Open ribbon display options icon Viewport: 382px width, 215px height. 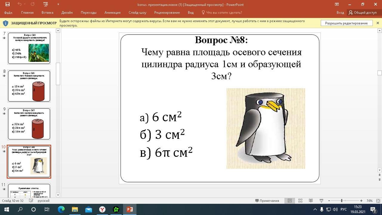[x=337, y=4]
